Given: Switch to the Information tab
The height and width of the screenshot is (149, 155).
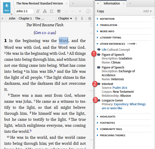Looking at the screenshot, I should [x=112, y=3].
